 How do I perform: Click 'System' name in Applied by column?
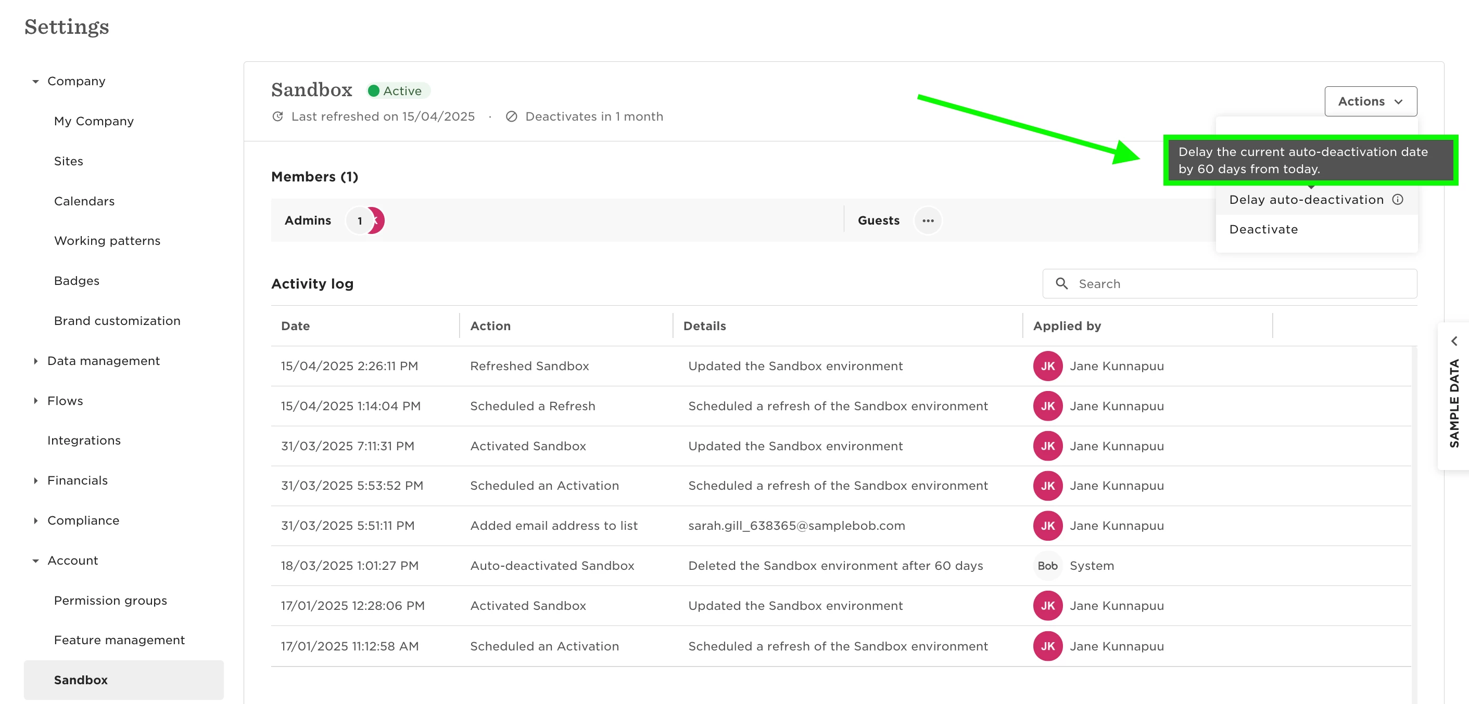tap(1092, 566)
